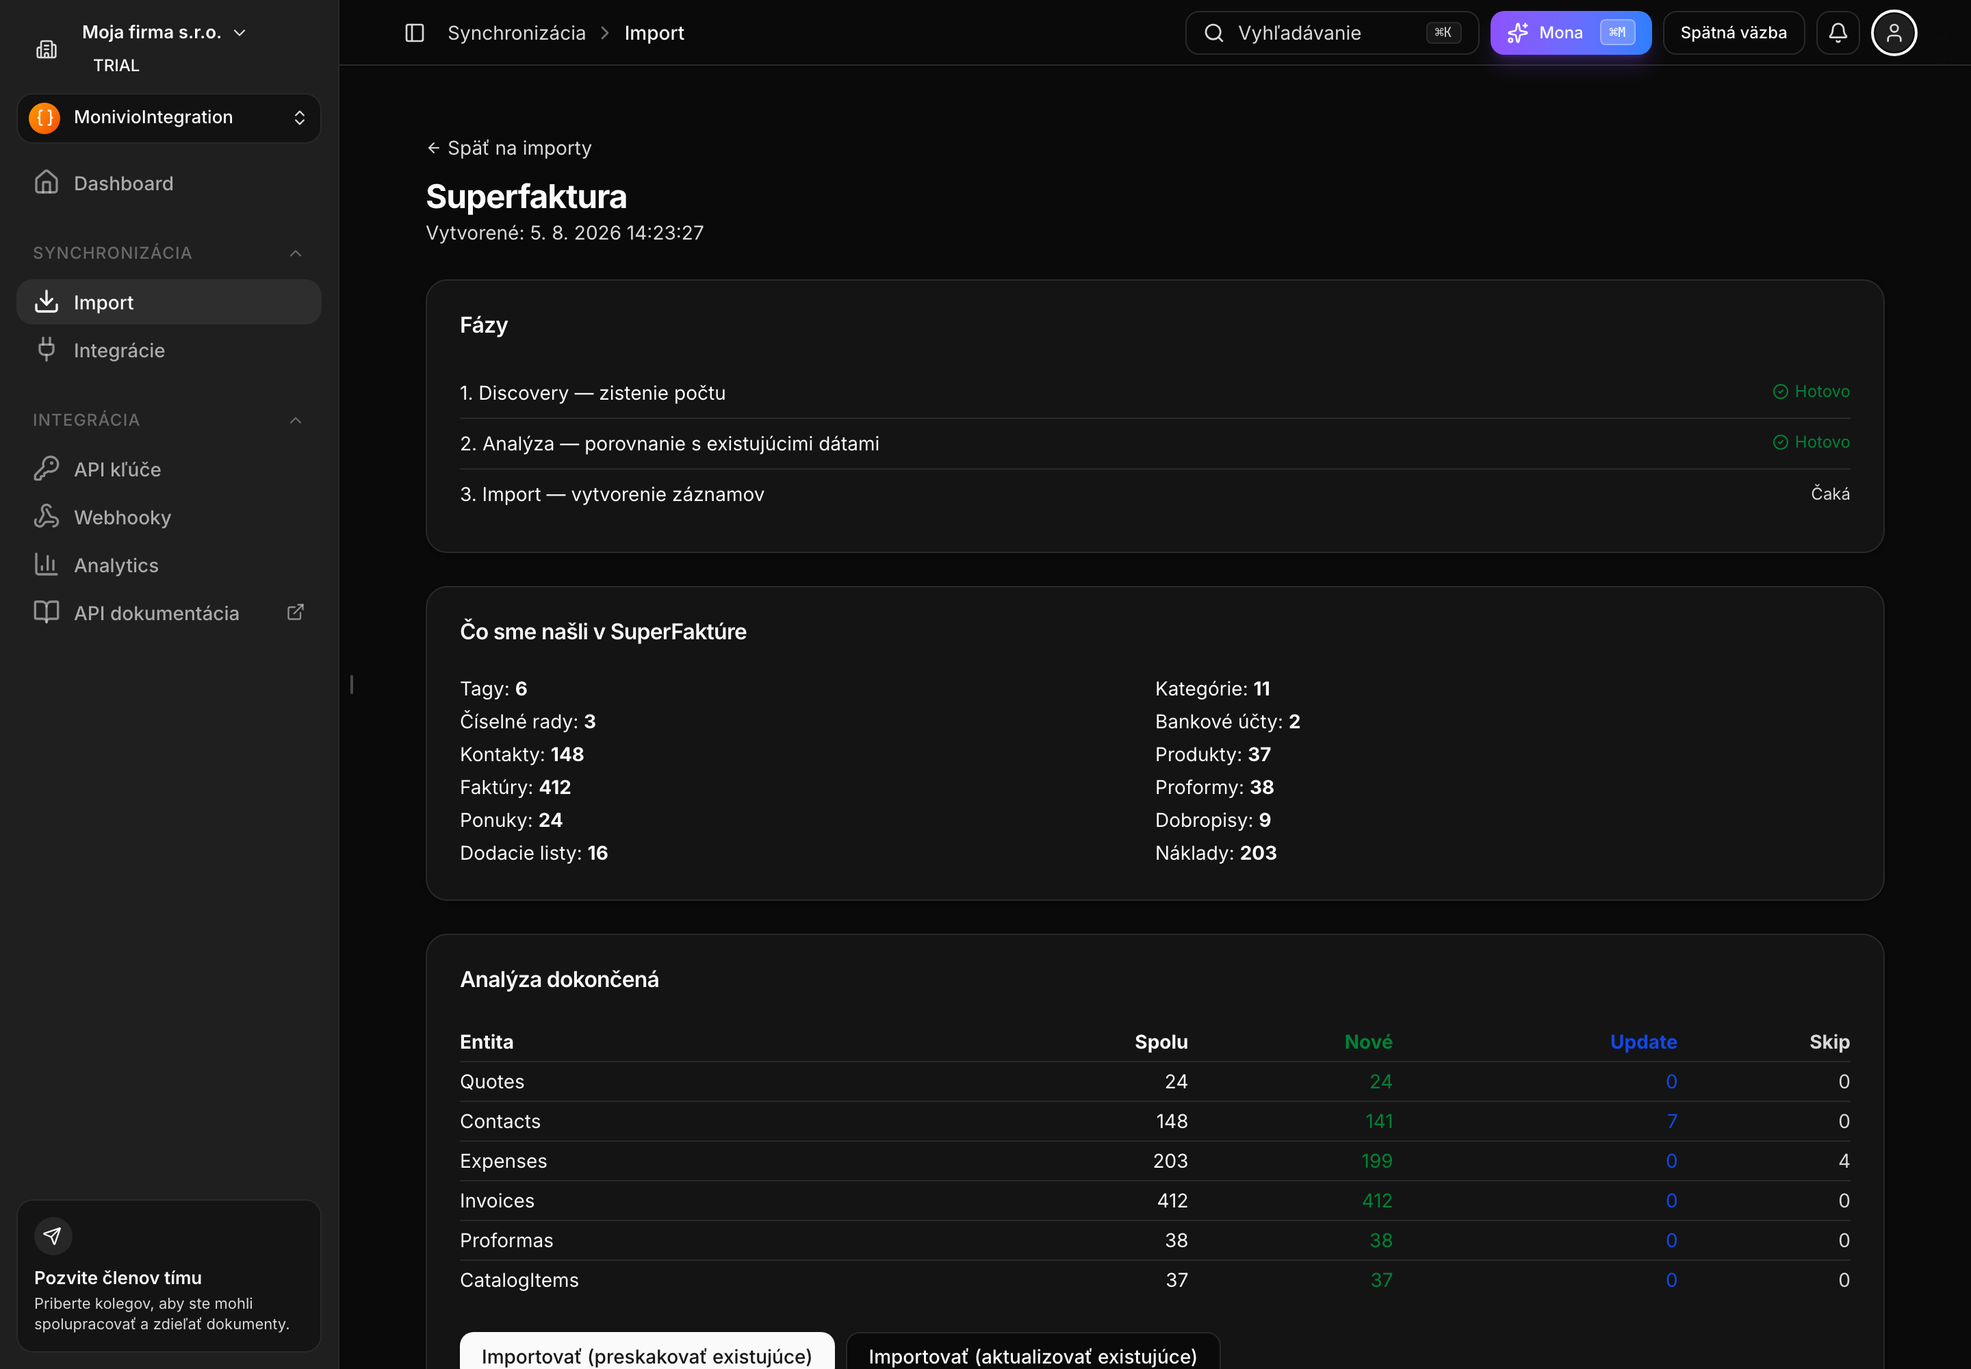Viewport: 1971px width, 1369px height.
Task: Open Analytics from the sidebar
Action: pyautogui.click(x=169, y=565)
